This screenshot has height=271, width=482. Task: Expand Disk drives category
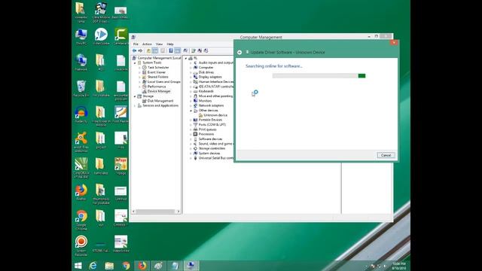point(191,72)
